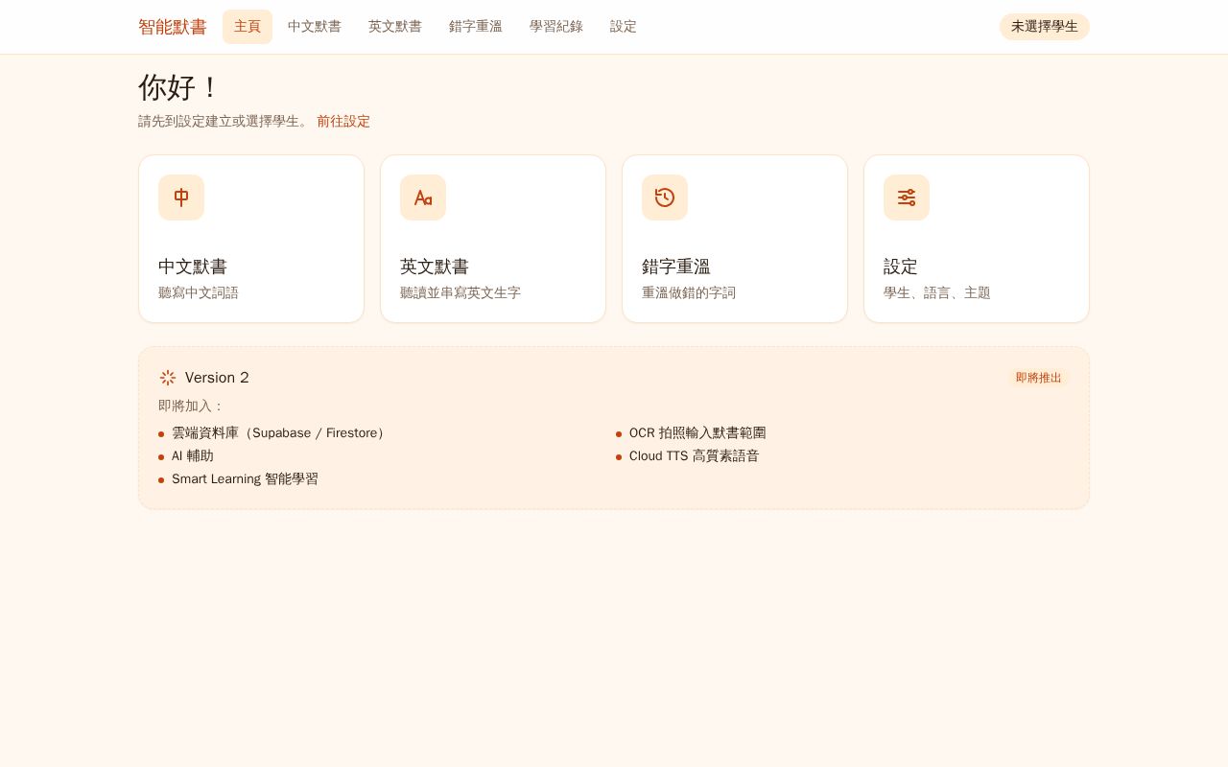Go to 英文默書 in the top navigation
This screenshot has width=1228, height=767.
(x=395, y=27)
